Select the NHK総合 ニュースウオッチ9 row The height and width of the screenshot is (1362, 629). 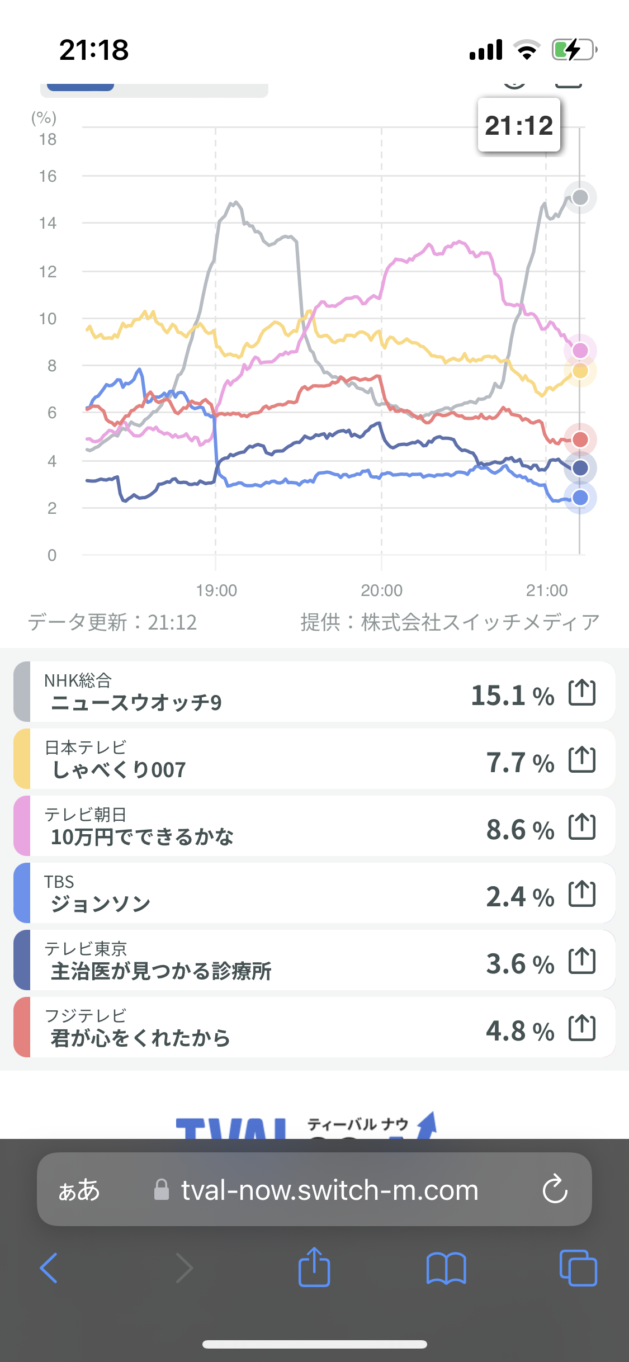252,692
